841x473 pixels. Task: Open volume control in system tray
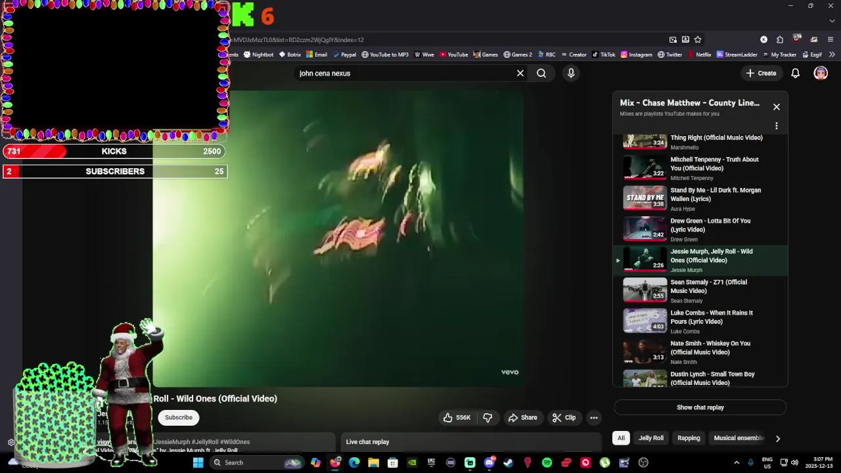(794, 462)
